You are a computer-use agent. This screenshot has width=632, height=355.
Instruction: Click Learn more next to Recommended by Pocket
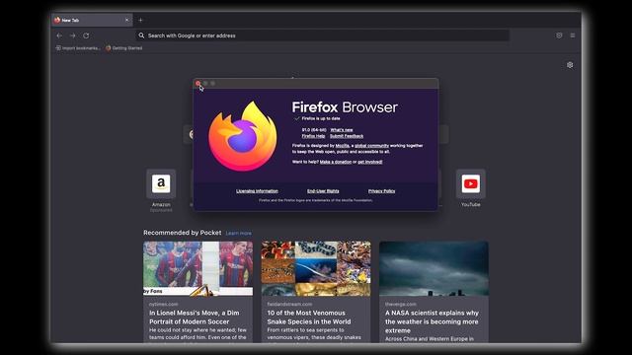pos(239,233)
